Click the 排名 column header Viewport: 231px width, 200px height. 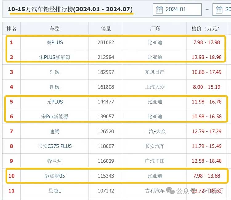click(11, 29)
